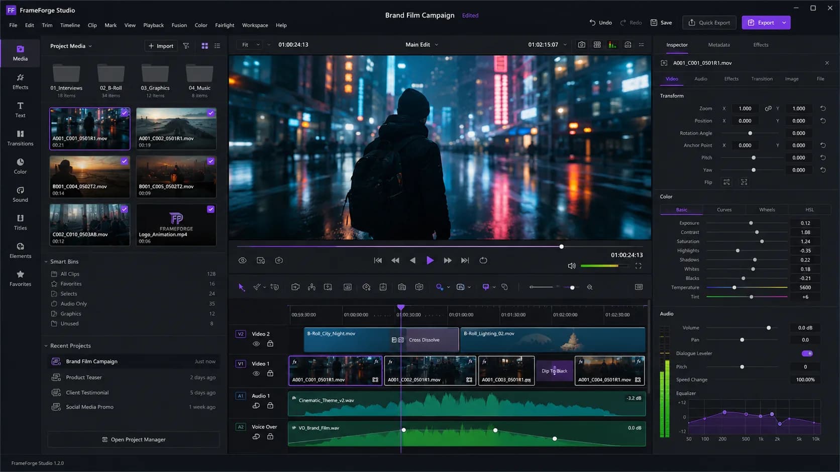Click the Undo button
Screen dimensions: 840x472
pos(600,23)
